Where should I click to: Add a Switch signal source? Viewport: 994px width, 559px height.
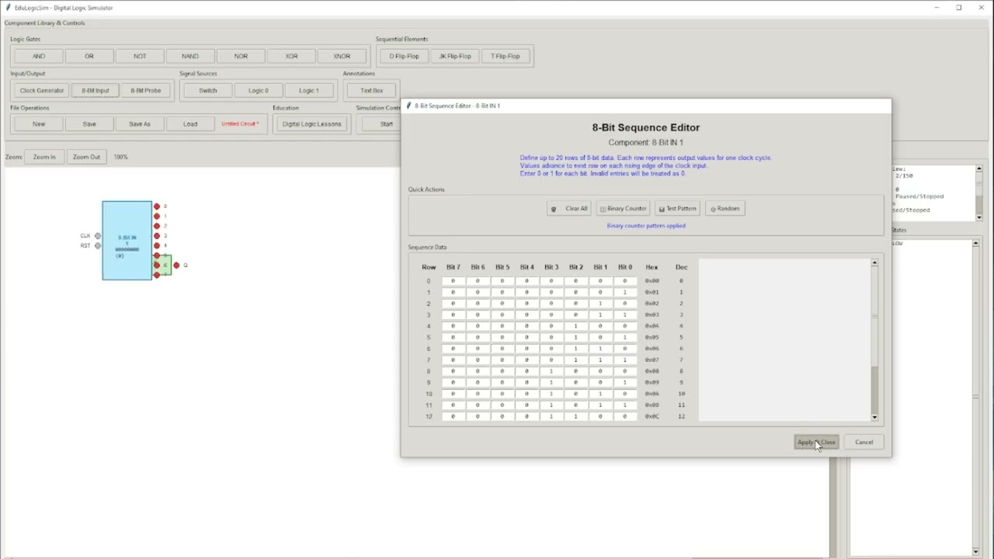tap(207, 90)
